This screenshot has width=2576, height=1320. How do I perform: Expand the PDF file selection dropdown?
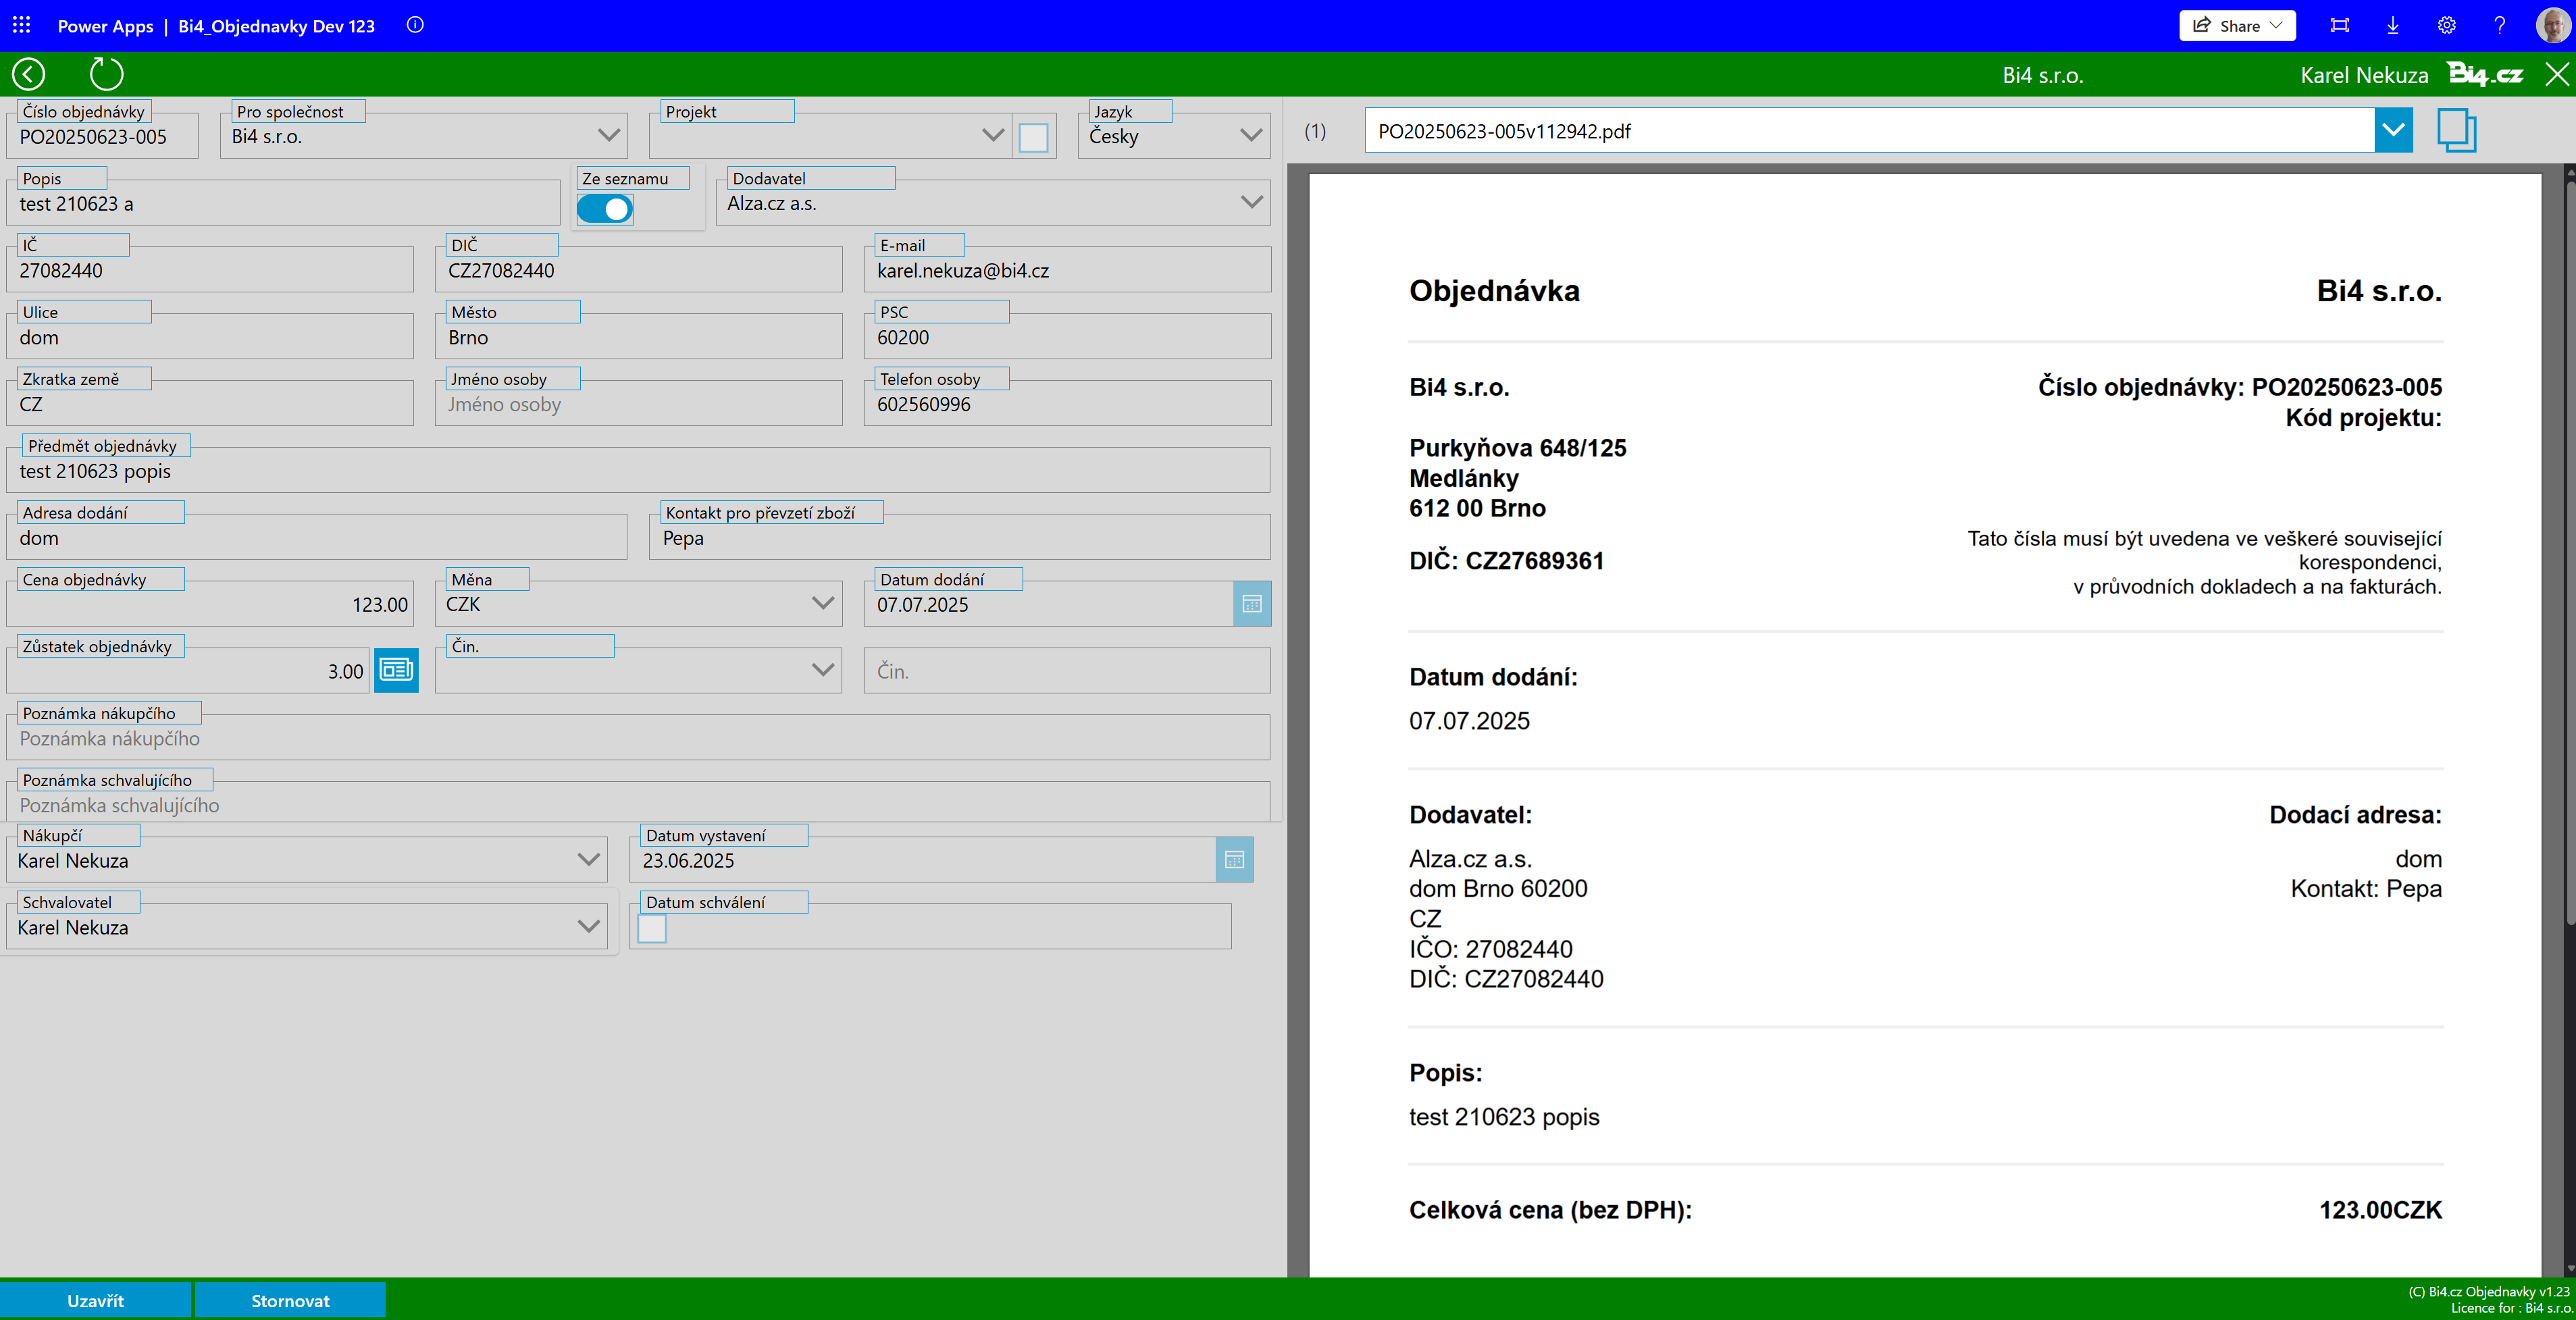pos(2393,130)
